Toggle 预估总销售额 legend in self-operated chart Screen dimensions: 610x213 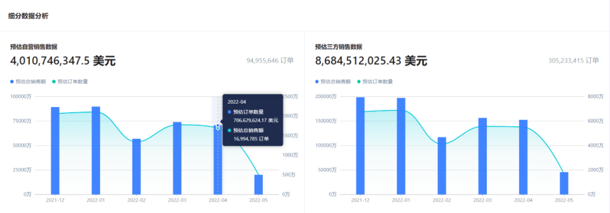click(x=28, y=82)
